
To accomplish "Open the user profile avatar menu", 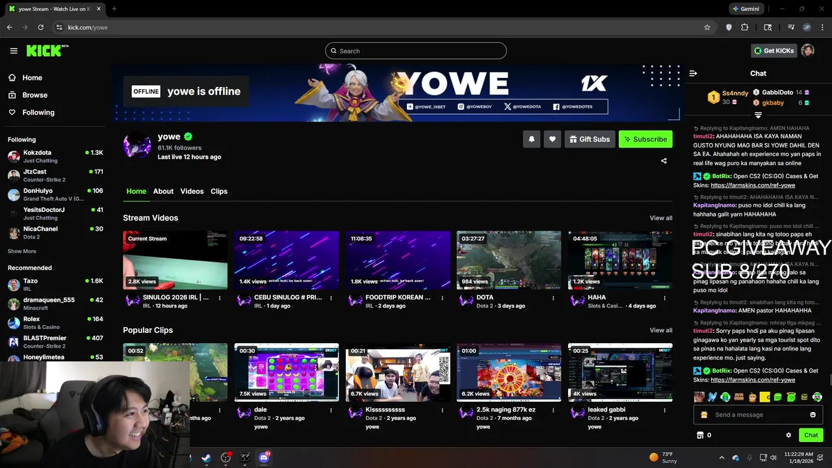I will (807, 51).
